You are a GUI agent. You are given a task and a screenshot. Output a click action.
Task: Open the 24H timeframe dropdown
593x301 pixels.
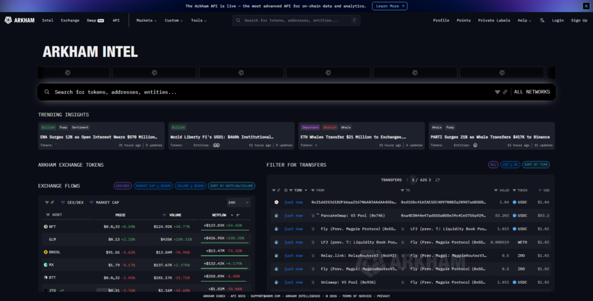[238, 203]
